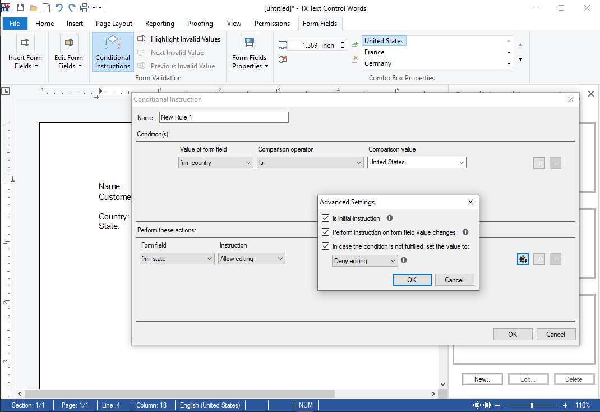Click the Form Fields Properties icon
Viewport: 600px width, 412px height.
pos(250,43)
